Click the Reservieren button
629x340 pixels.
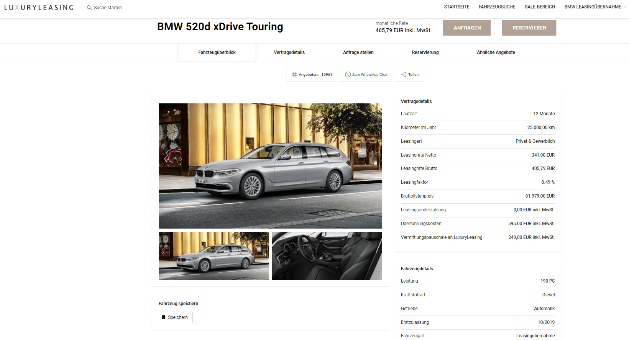529,28
